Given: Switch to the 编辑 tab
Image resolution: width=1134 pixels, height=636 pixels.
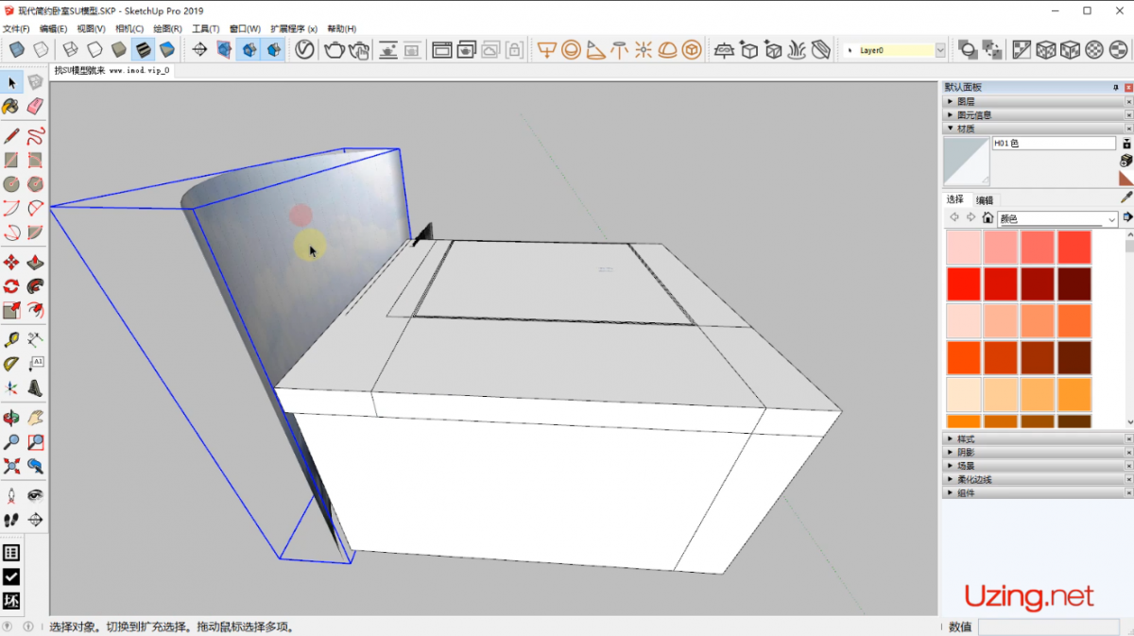Looking at the screenshot, I should pos(985,200).
